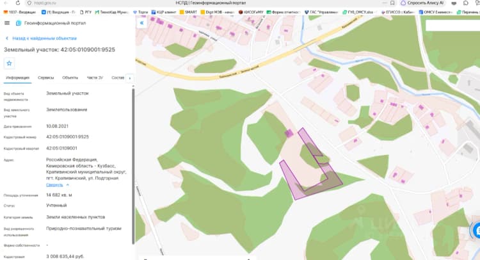This screenshot has width=480, height=260.
Task: Open the Части ЗУ tab
Action: point(95,77)
